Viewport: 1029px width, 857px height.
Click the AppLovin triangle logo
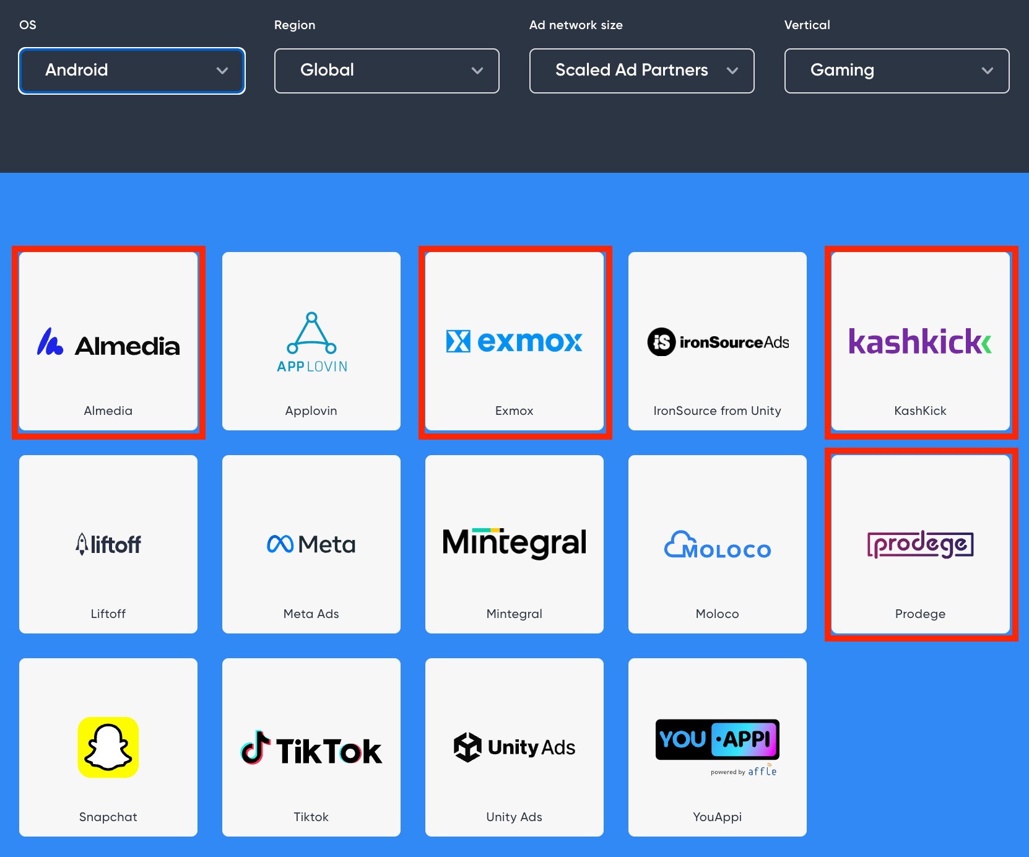311,342
